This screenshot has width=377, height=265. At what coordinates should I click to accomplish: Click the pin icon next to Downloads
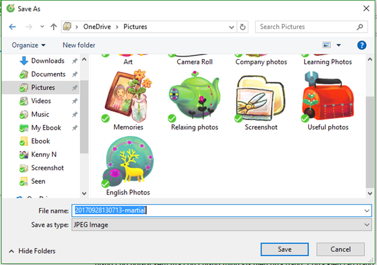[x=75, y=61]
